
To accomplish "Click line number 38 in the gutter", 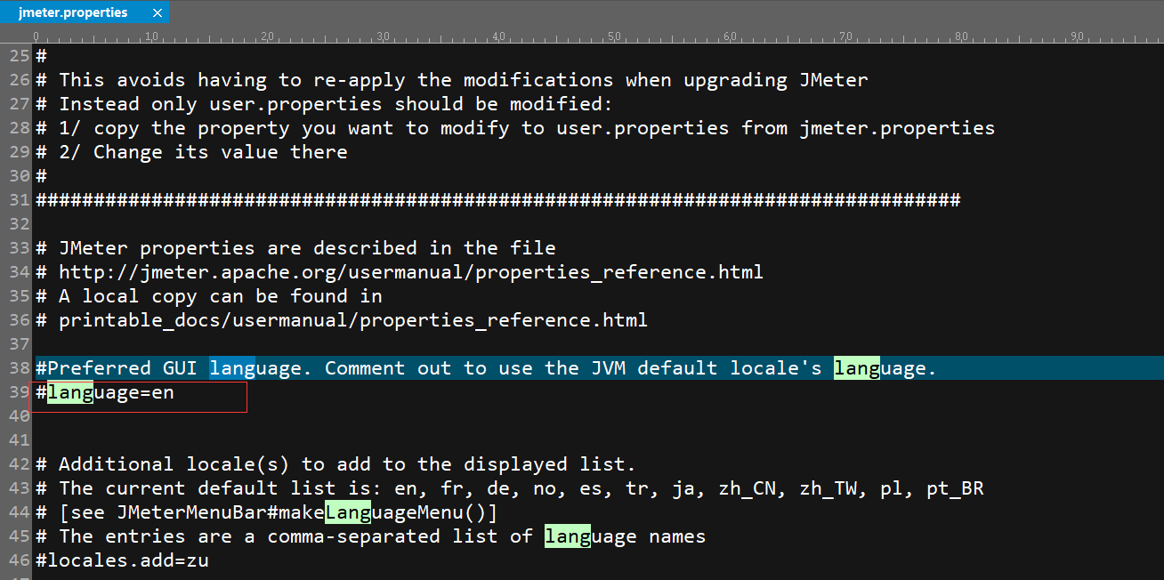I will tap(20, 368).
